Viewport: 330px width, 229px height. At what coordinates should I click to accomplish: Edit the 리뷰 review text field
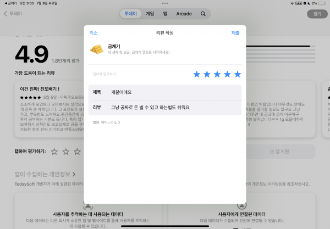pos(165,108)
